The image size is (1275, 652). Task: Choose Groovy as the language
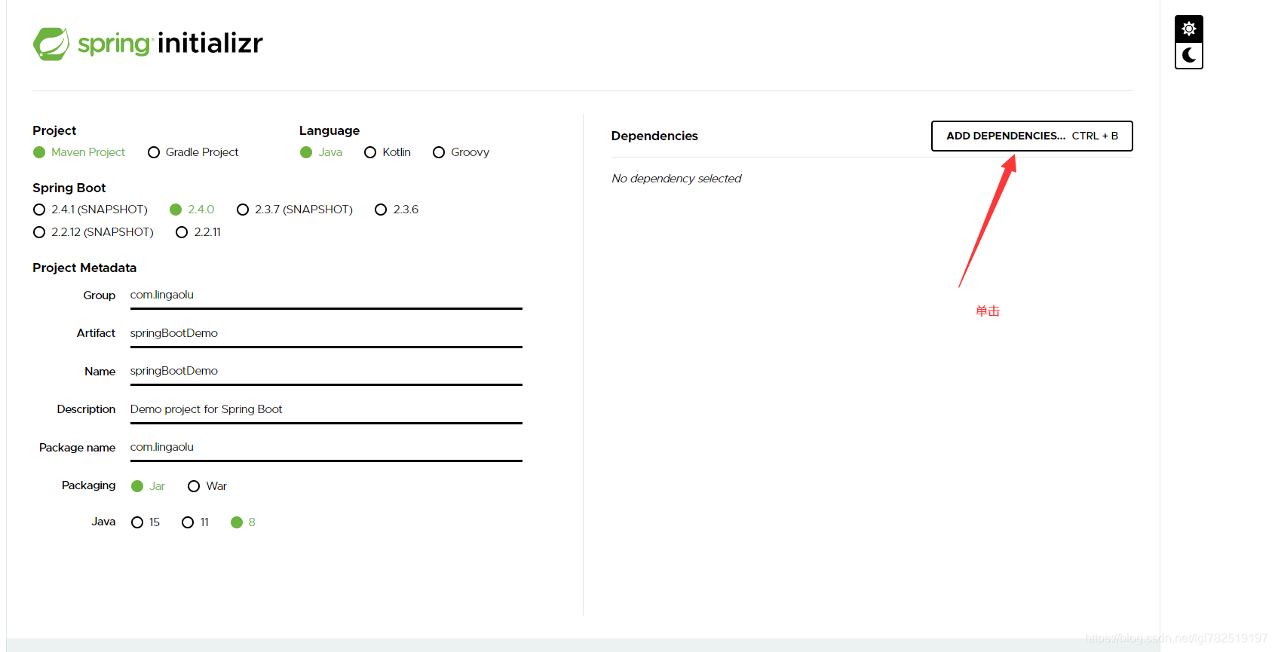(x=461, y=152)
